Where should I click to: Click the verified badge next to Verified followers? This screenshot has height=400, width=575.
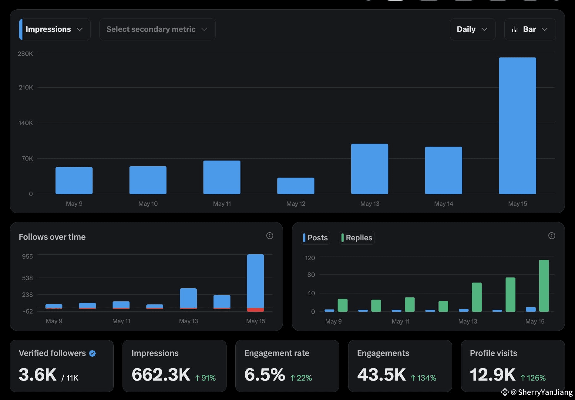(x=92, y=353)
